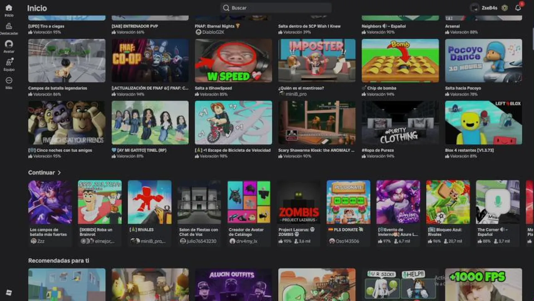Open the Inicio home sidebar icon
This screenshot has width=534, height=301.
coord(9,8)
